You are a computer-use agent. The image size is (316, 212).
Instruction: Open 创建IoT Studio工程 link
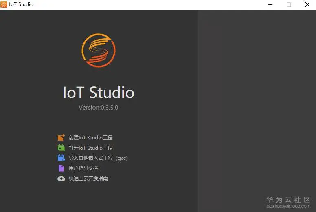(x=90, y=137)
